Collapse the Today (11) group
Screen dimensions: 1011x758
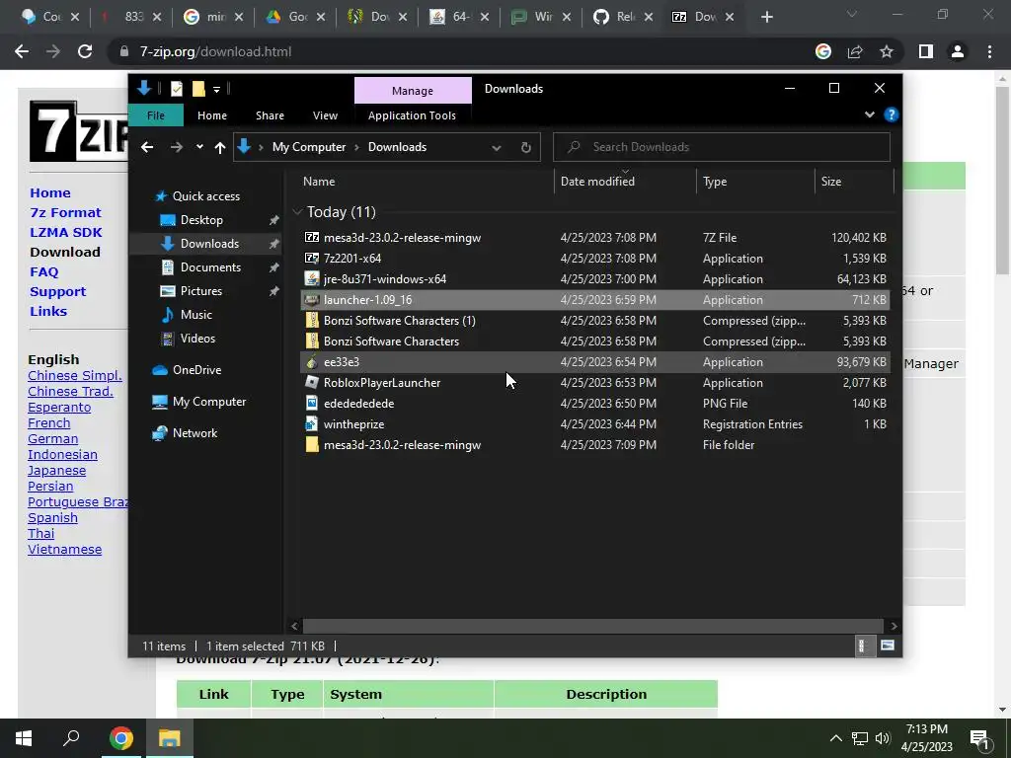[297, 212]
